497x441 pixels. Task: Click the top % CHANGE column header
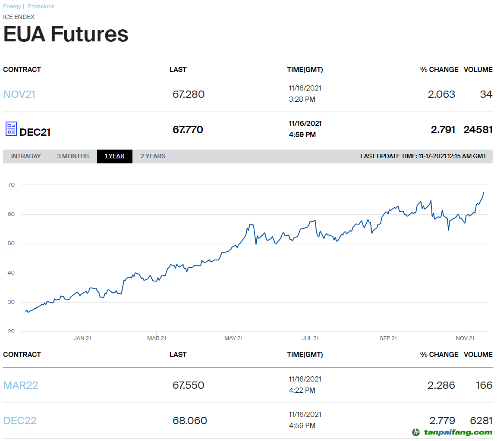439,70
